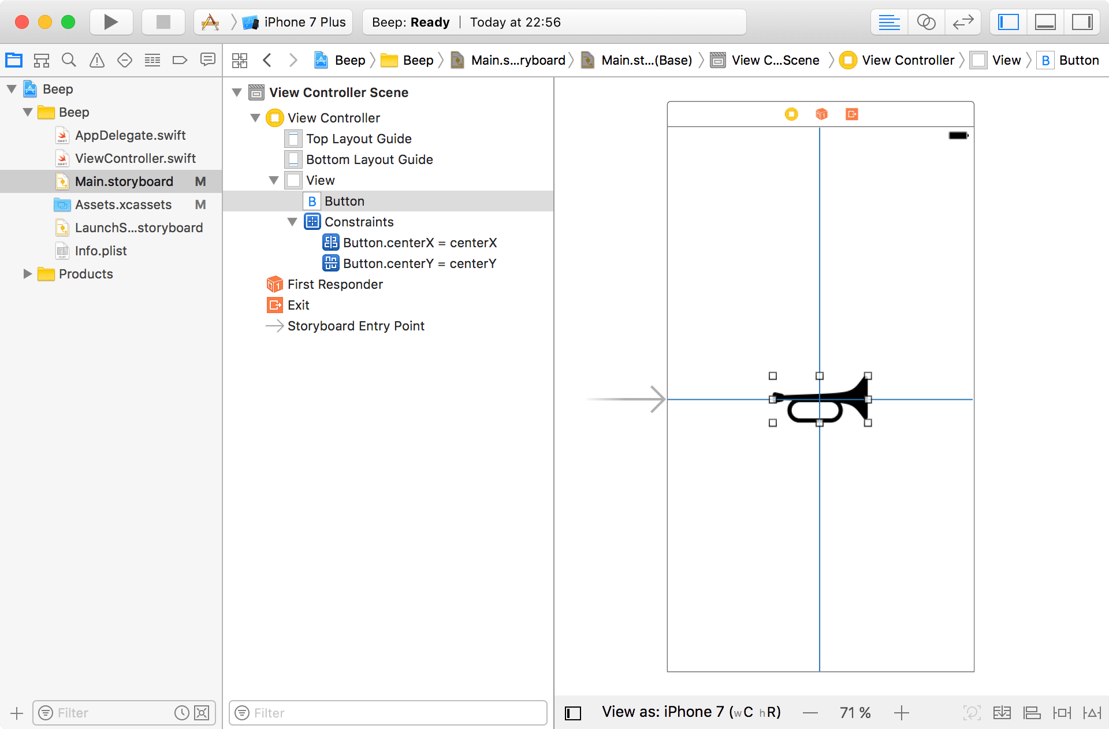Switch to the Version editor

point(963,22)
